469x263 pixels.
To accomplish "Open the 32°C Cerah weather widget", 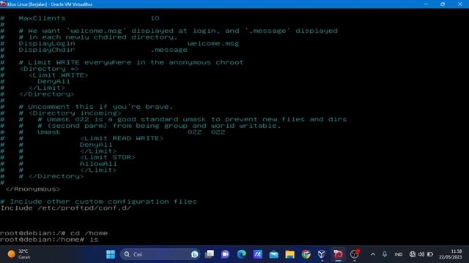I will [19, 254].
